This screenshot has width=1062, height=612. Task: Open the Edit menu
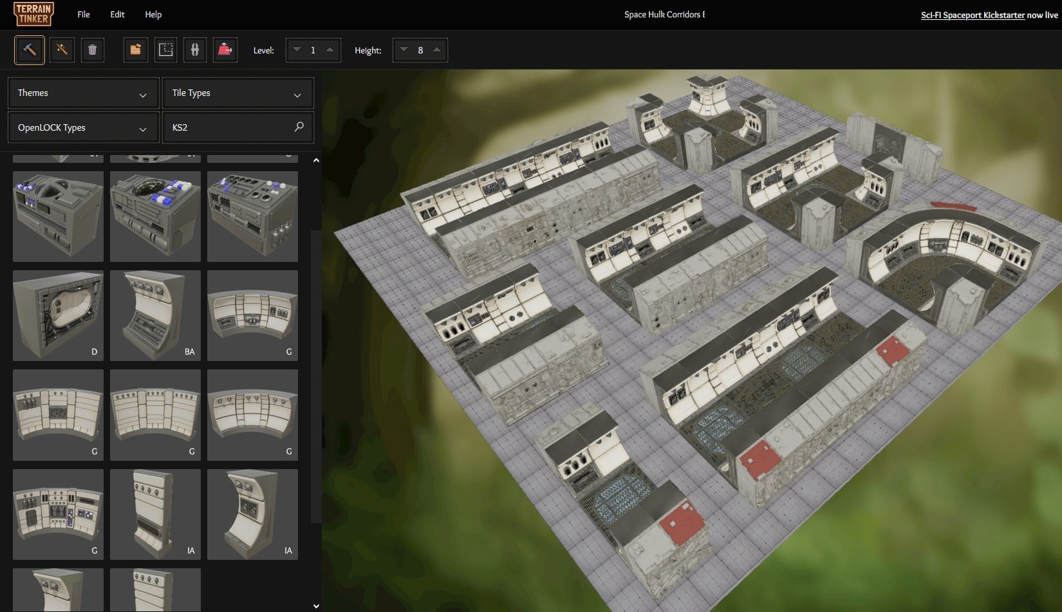click(x=116, y=14)
